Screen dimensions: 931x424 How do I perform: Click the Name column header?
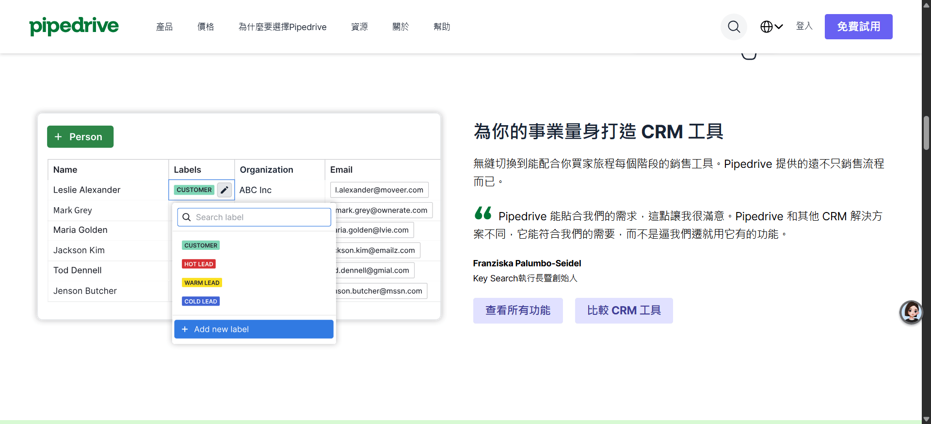[65, 170]
